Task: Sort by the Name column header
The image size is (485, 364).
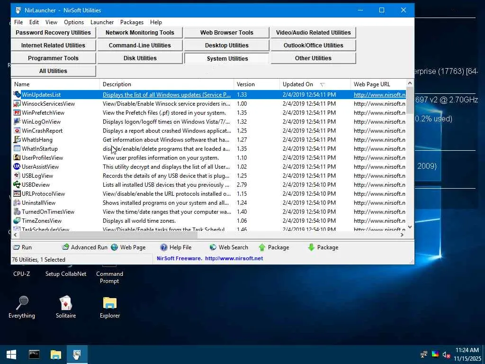Action: (55, 84)
